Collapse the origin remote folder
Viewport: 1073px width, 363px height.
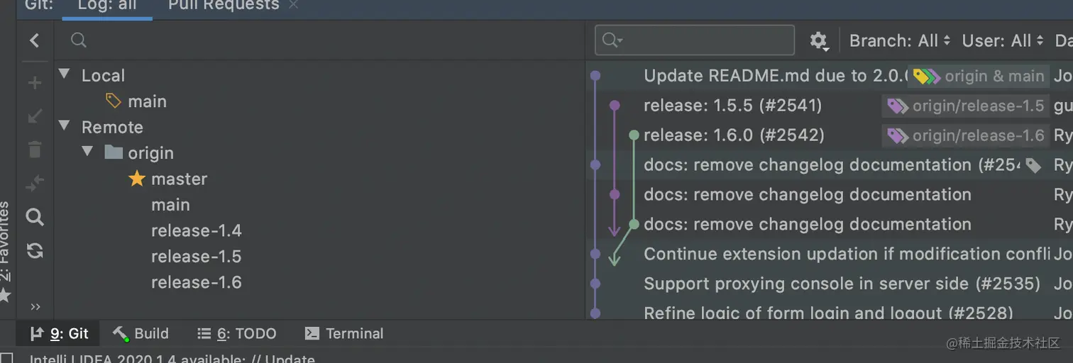tap(87, 152)
